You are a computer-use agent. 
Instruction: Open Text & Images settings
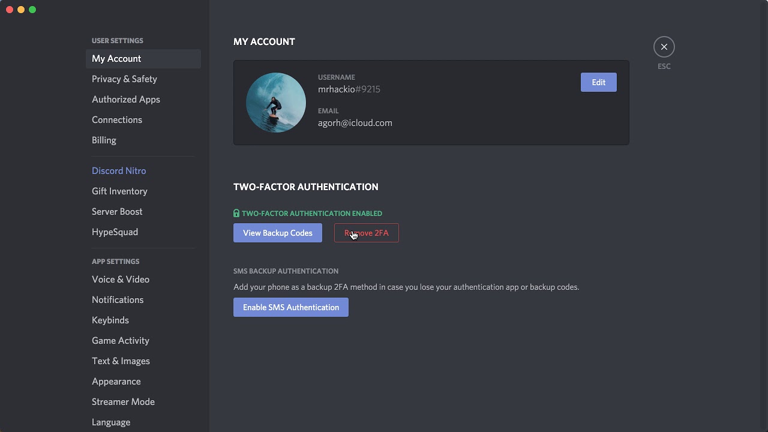tap(143, 361)
